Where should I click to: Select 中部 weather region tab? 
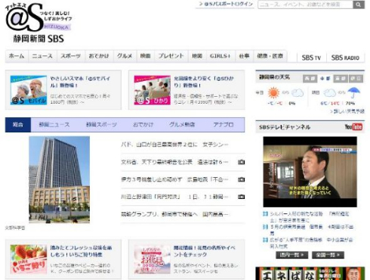pos(325,79)
